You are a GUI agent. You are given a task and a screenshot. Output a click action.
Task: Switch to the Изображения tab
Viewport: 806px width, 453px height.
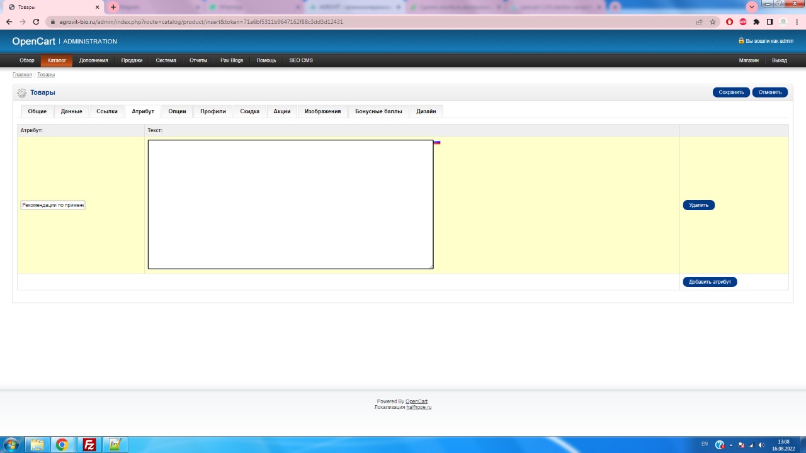pos(322,111)
